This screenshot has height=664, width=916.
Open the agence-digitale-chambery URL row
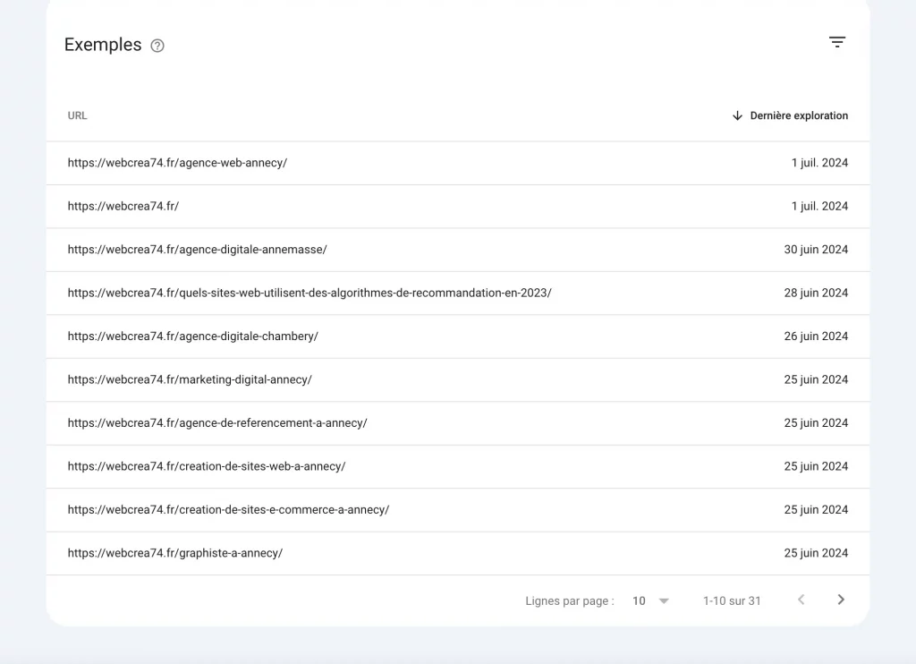click(x=458, y=336)
